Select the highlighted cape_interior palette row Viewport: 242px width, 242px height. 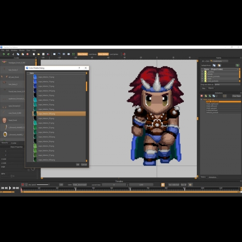(x=59, y=114)
